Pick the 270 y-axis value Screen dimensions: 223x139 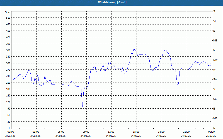click(x=8, y=70)
